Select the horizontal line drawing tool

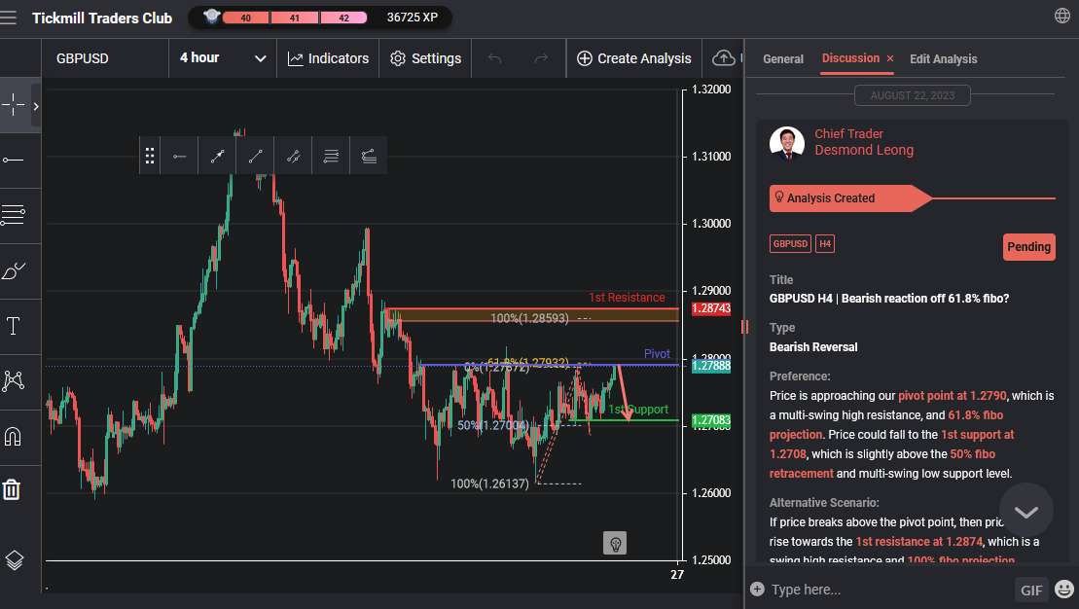pos(13,160)
